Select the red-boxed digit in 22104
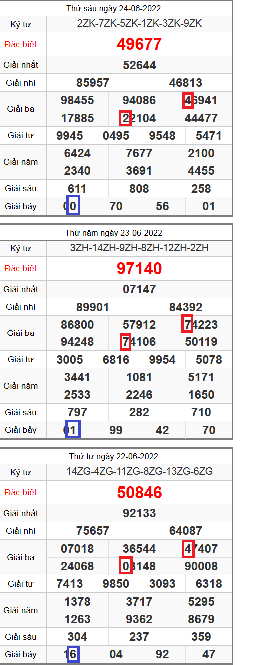Screen dimensions: 279x665 [126, 118]
